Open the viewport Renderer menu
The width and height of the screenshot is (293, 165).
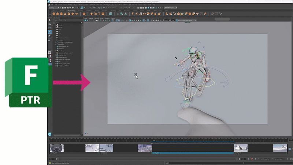coord(107,18)
